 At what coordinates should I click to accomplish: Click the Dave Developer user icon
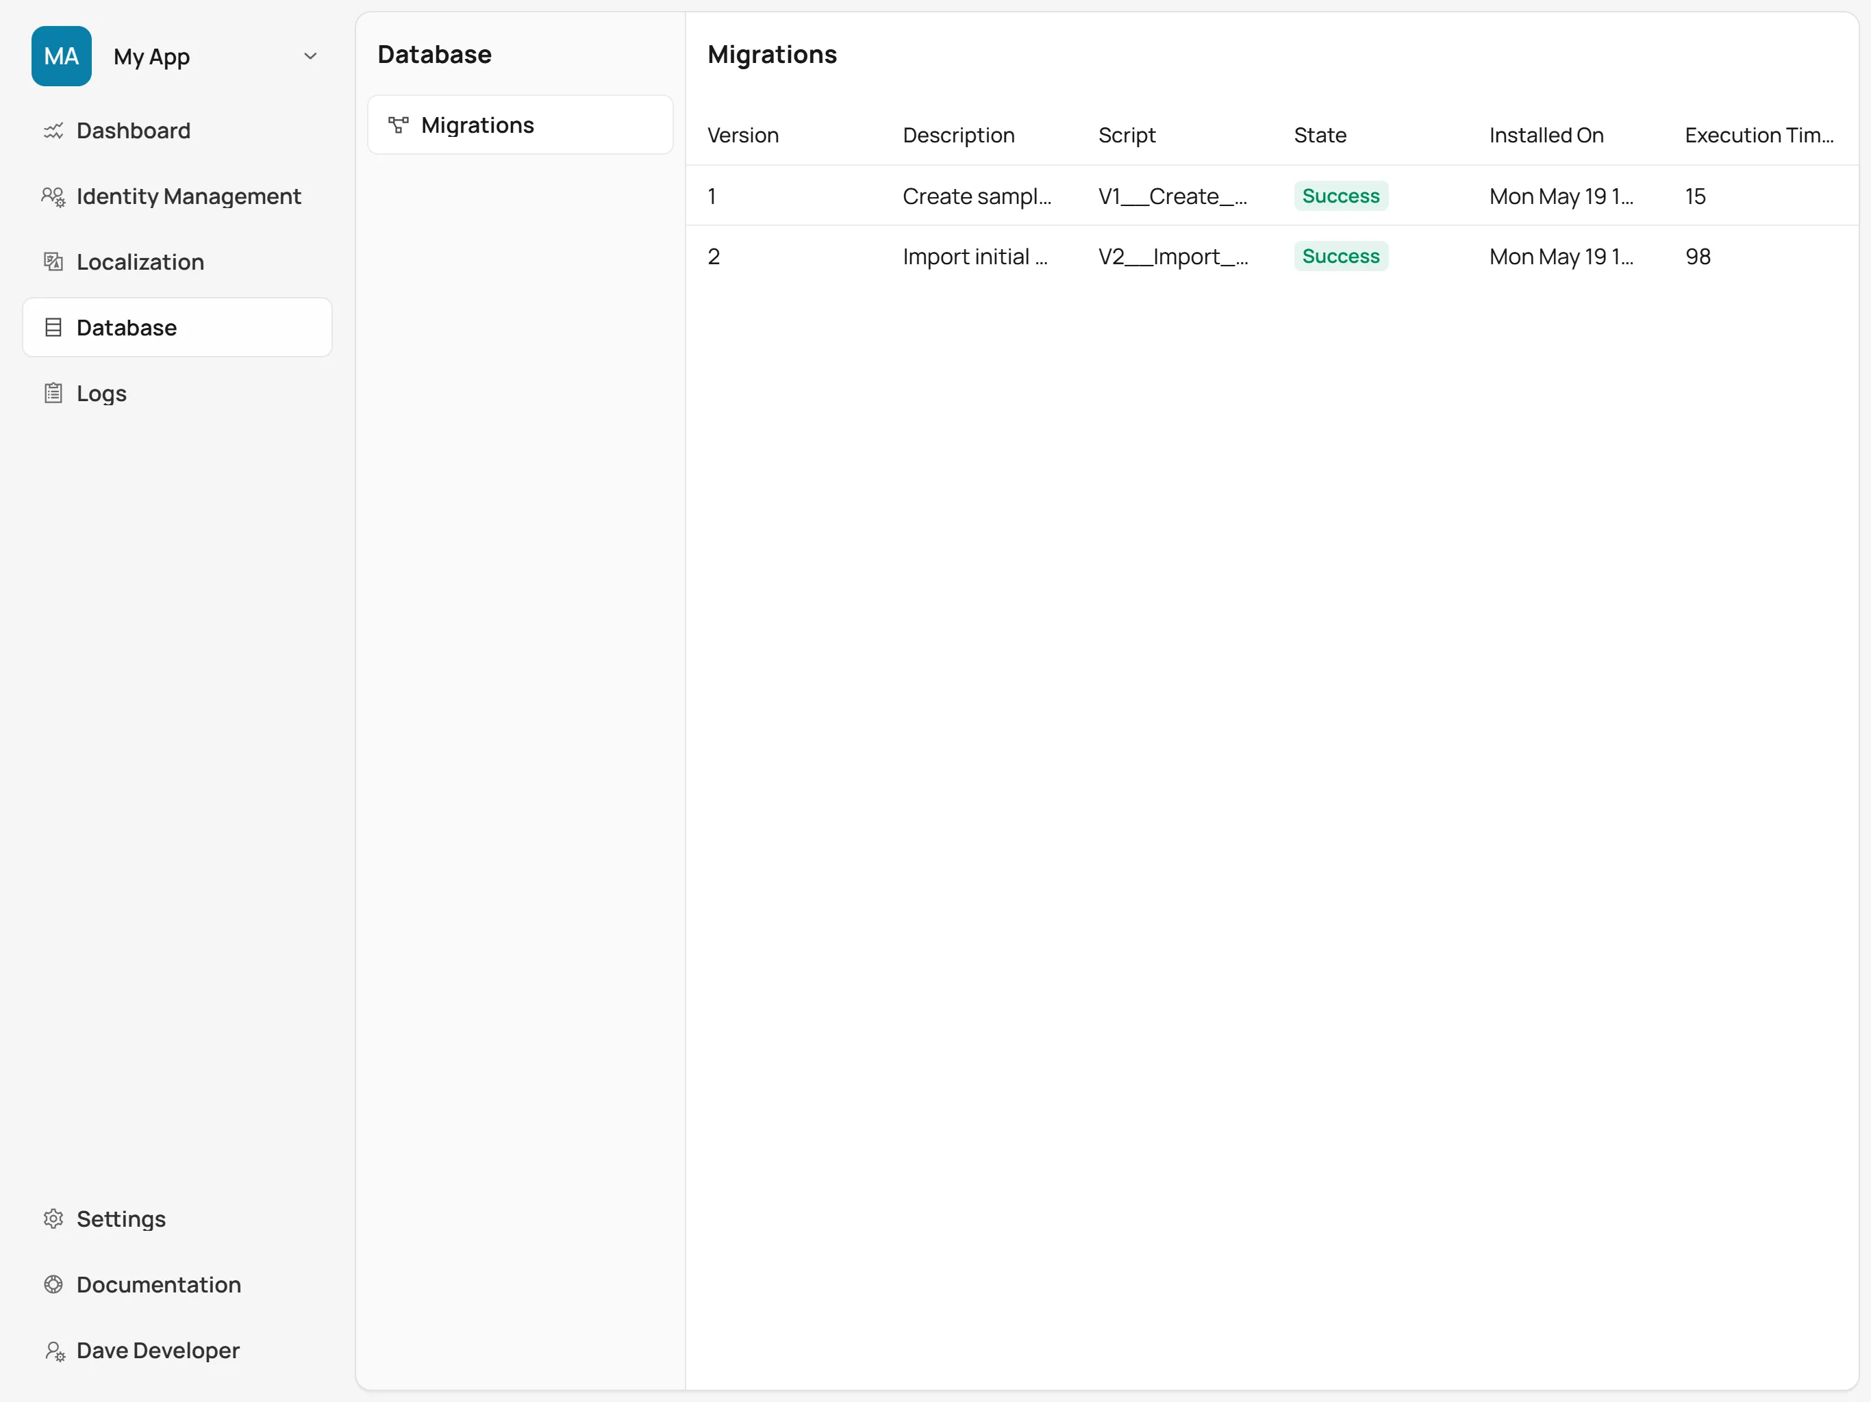click(x=53, y=1351)
